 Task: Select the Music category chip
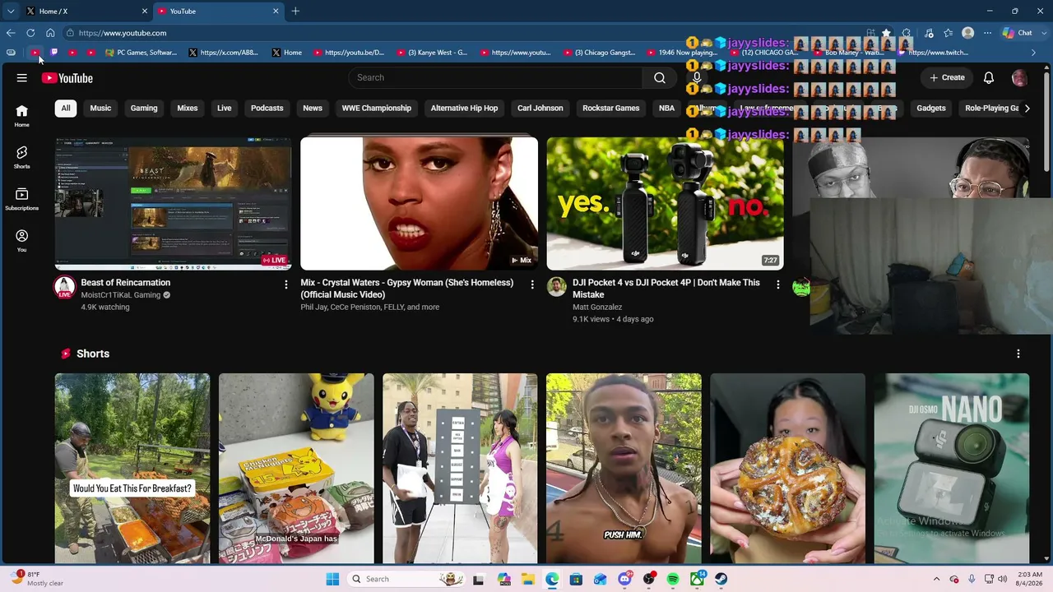coord(100,108)
